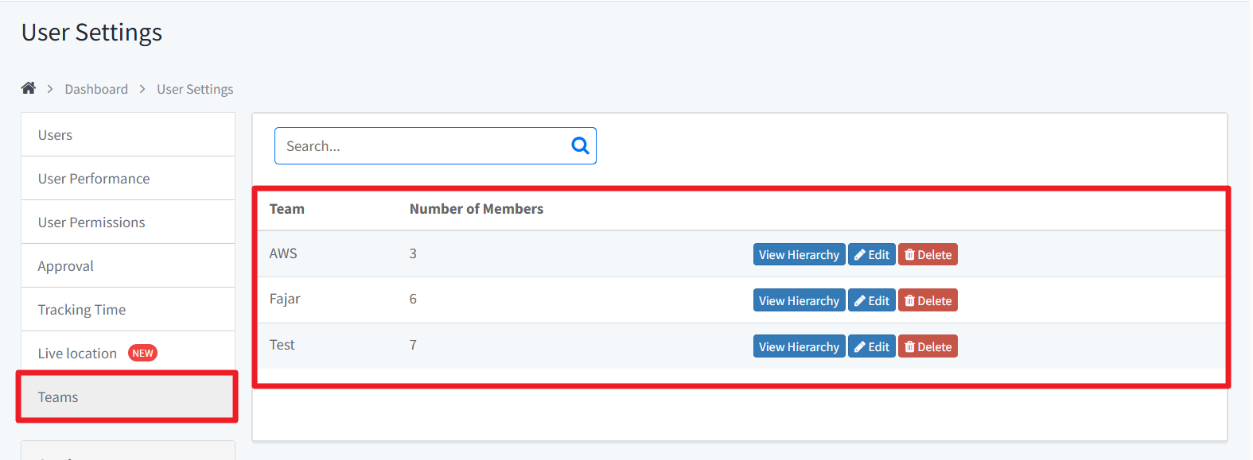Click the Dashboard breadcrumb link
The height and width of the screenshot is (460, 1253).
tap(96, 89)
